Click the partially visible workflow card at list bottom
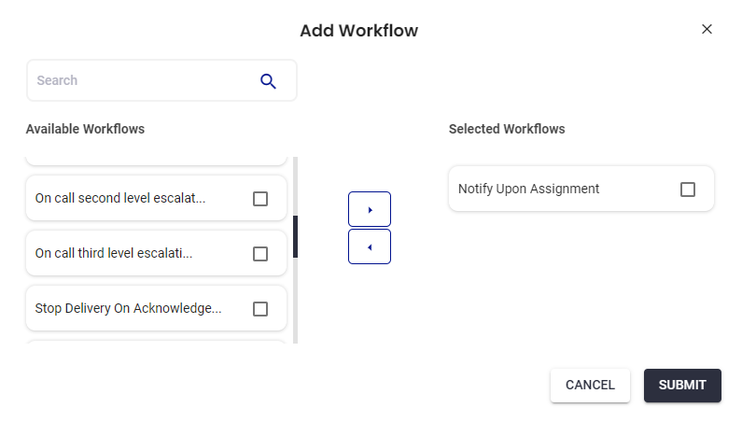The height and width of the screenshot is (422, 742). coord(156,342)
